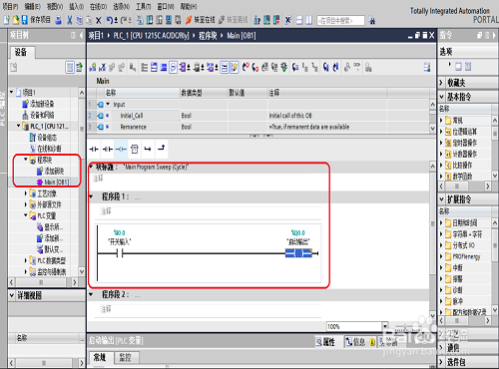Expand the 比较操作 Comparator operations folder
499x369 pixels.
pos(441,165)
